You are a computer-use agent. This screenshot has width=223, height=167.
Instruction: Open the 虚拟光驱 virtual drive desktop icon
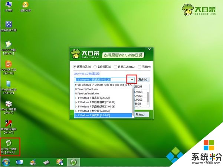[x=26, y=6]
